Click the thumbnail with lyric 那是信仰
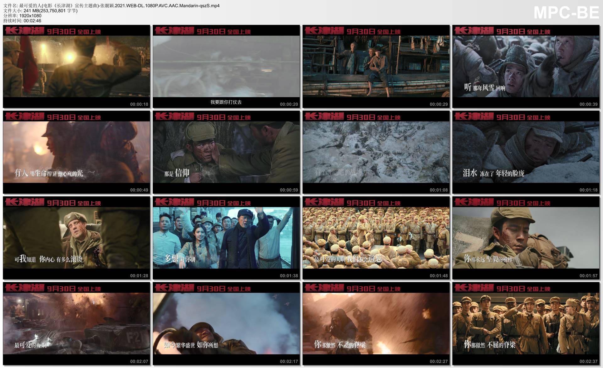Viewport: 603px width, 368px height. [x=226, y=152]
